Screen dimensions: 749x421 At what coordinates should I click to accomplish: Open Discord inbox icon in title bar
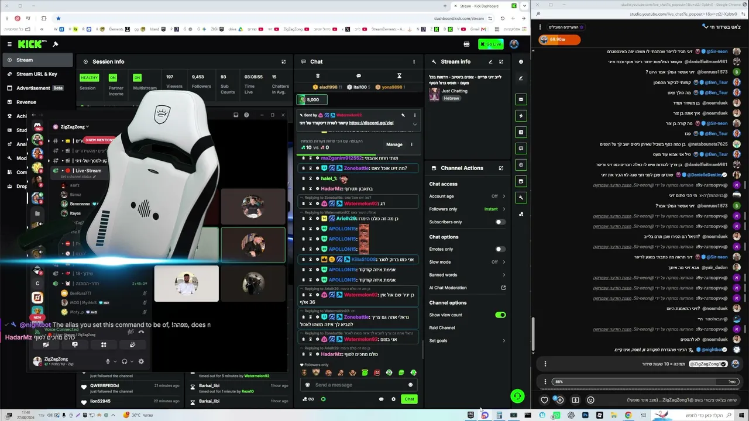236,115
